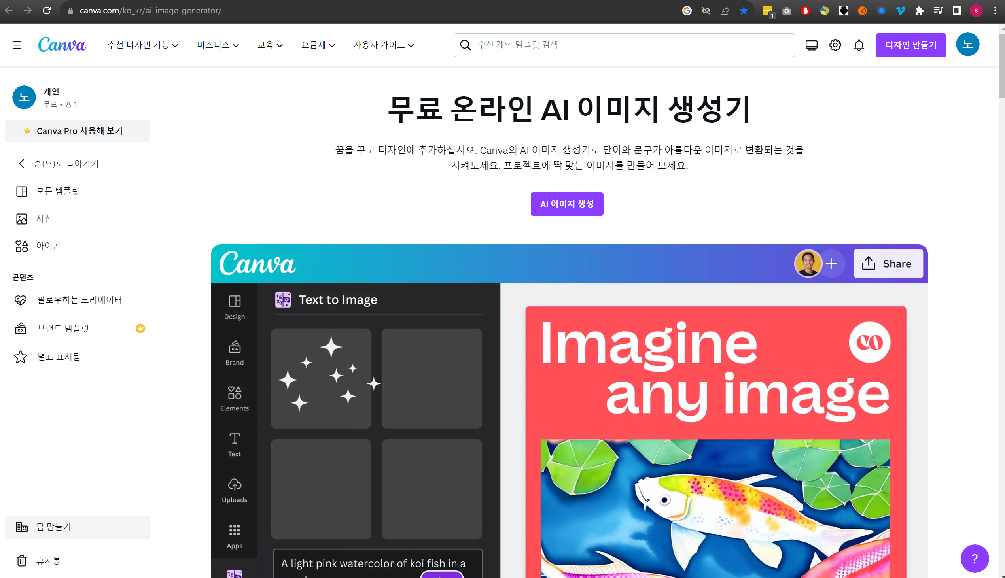Click the 디자인 만들기 button
Image resolution: width=1005 pixels, height=578 pixels.
(x=910, y=45)
